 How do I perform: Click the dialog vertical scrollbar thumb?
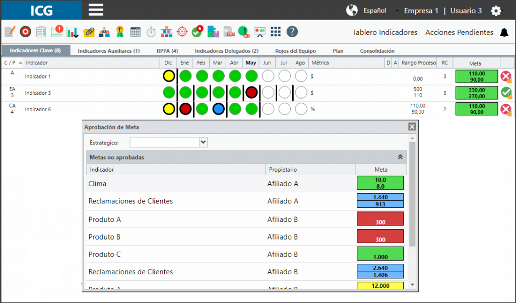(x=412, y=194)
